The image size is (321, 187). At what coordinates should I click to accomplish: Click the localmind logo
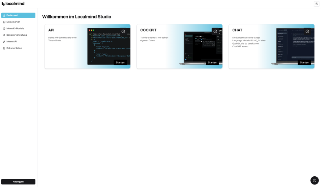(x=13, y=4)
